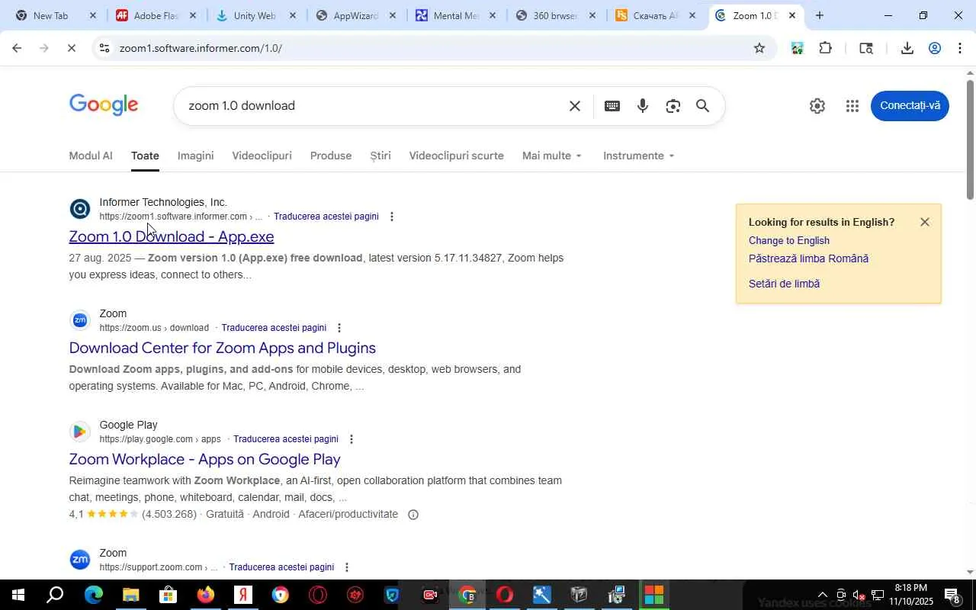The image size is (976, 610).
Task: Open a new browser tab
Action: pyautogui.click(x=819, y=15)
